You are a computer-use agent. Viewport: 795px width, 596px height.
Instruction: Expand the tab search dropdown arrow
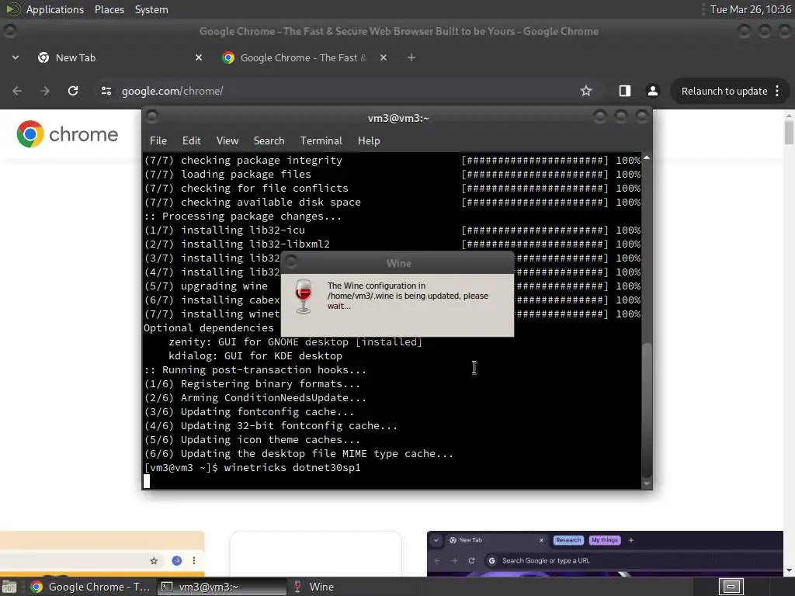click(16, 57)
